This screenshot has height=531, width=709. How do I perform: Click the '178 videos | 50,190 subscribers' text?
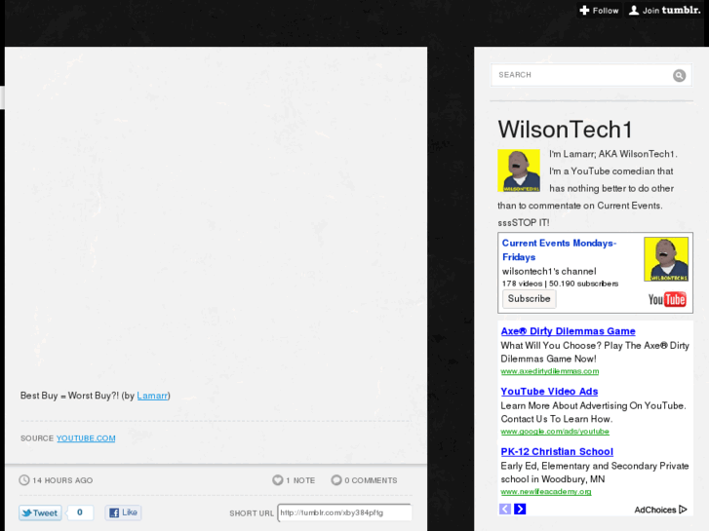click(x=560, y=284)
